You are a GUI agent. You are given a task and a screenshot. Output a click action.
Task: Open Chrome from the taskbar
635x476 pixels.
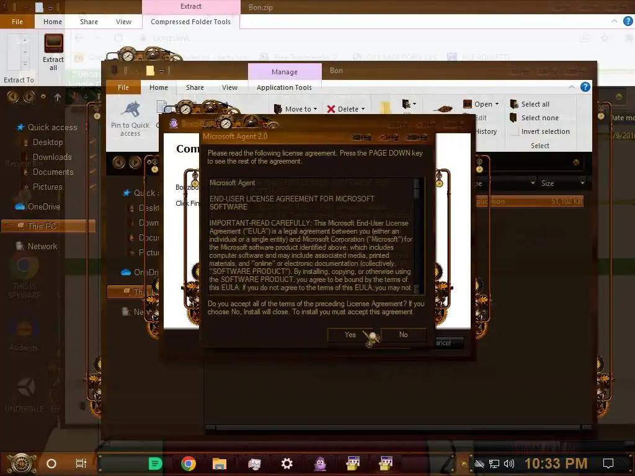(189, 464)
